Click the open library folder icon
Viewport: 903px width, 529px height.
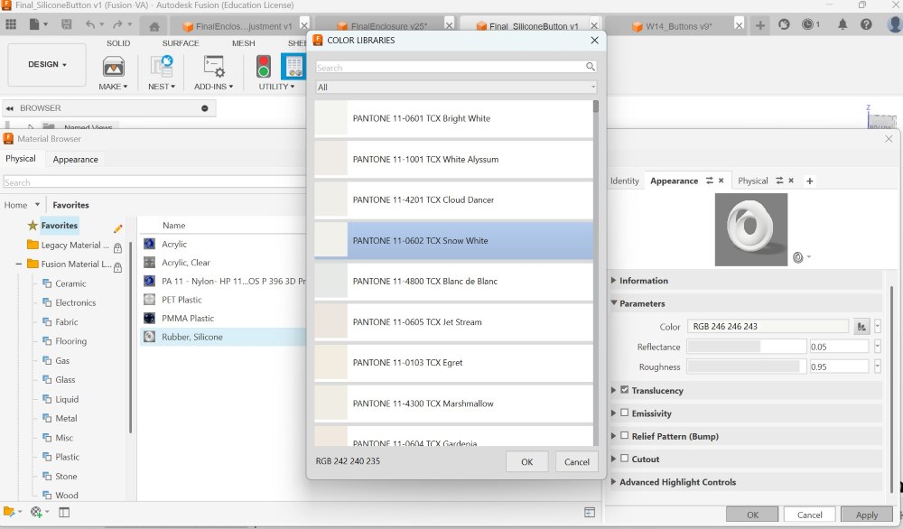click(x=9, y=512)
